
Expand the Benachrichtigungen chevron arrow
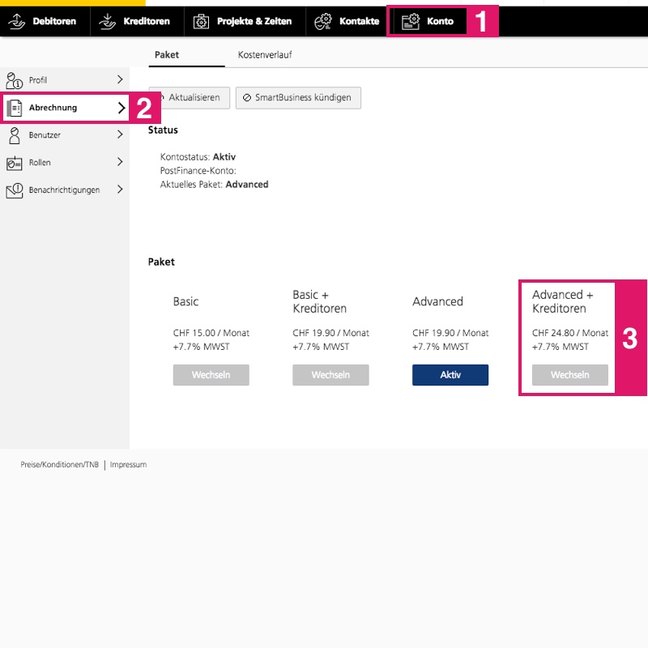[120, 190]
